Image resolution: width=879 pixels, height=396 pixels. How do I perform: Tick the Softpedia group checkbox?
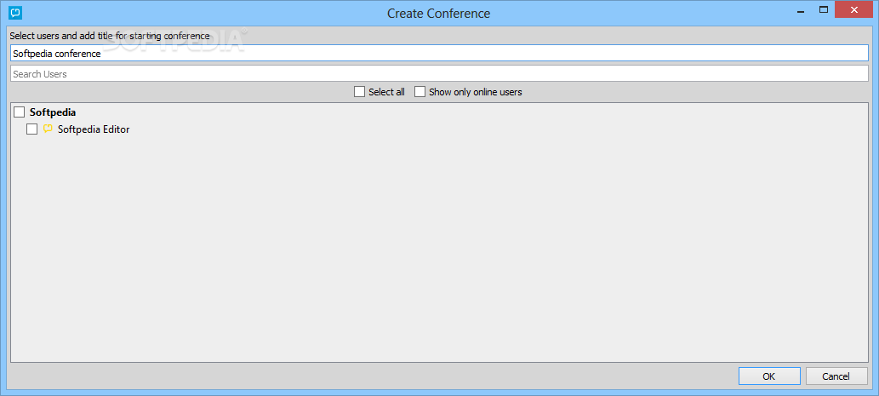(20, 112)
